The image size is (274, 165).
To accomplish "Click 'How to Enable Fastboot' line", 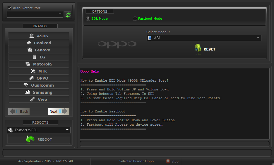I will 103,111.
